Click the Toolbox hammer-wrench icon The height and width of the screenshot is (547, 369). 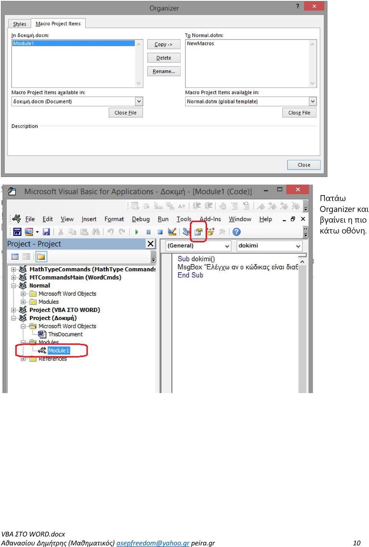[x=222, y=232]
